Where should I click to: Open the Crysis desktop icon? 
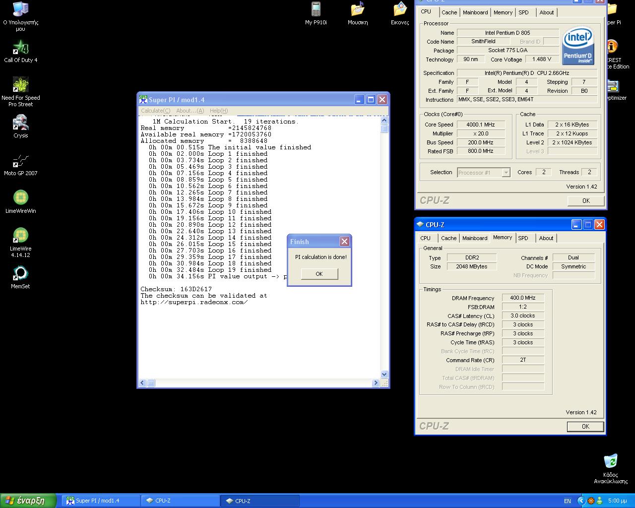click(20, 127)
